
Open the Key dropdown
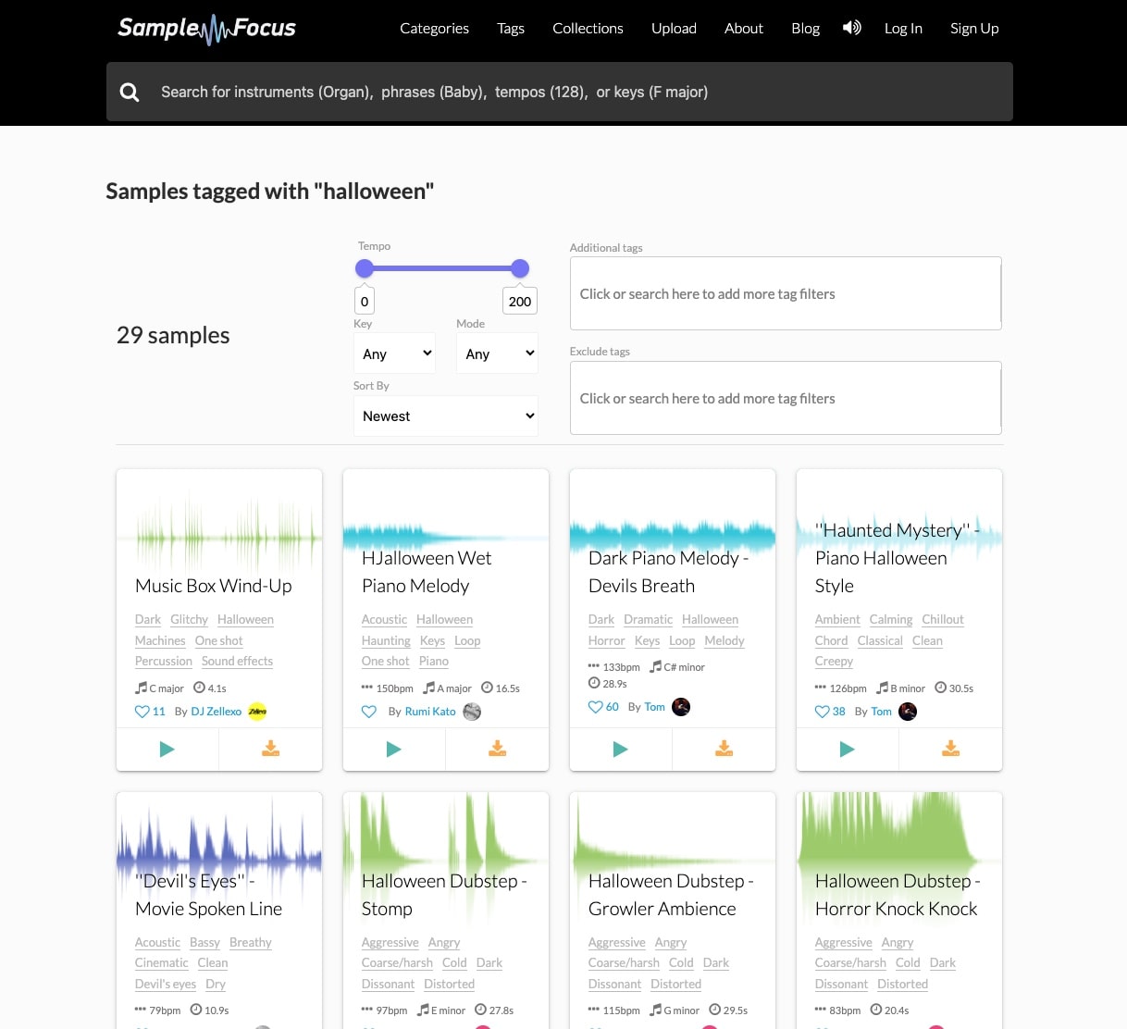coord(395,353)
